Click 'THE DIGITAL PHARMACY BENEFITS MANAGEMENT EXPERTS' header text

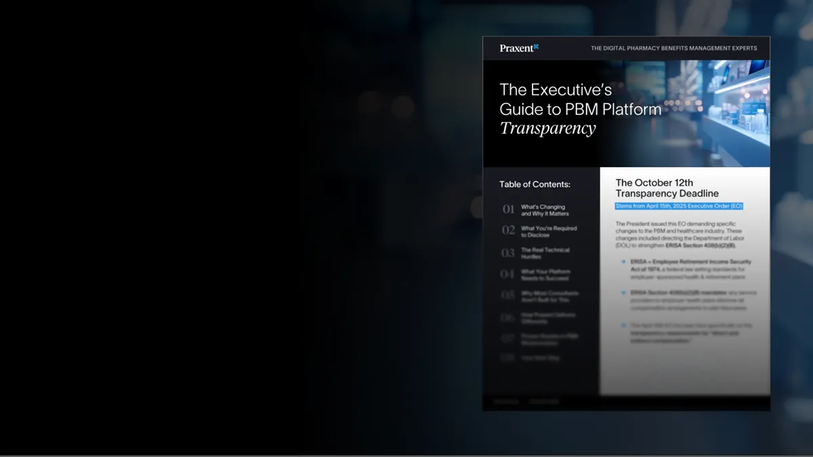click(674, 48)
